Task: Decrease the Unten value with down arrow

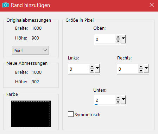Action: click(118, 102)
